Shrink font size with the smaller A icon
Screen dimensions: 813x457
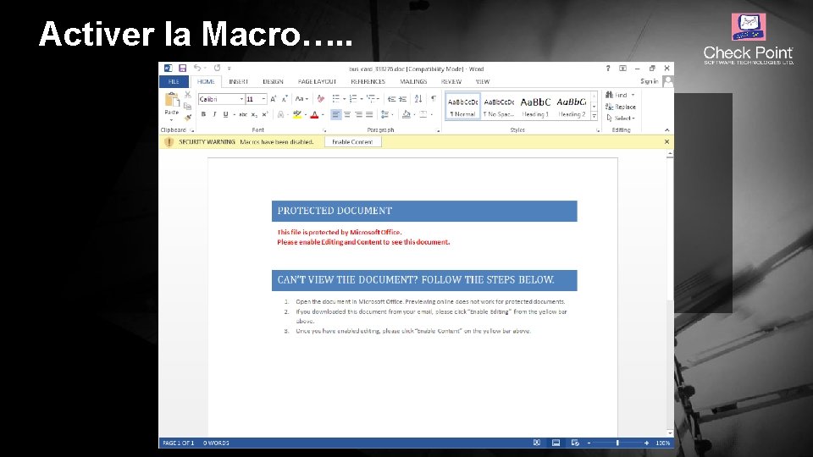tap(285, 99)
